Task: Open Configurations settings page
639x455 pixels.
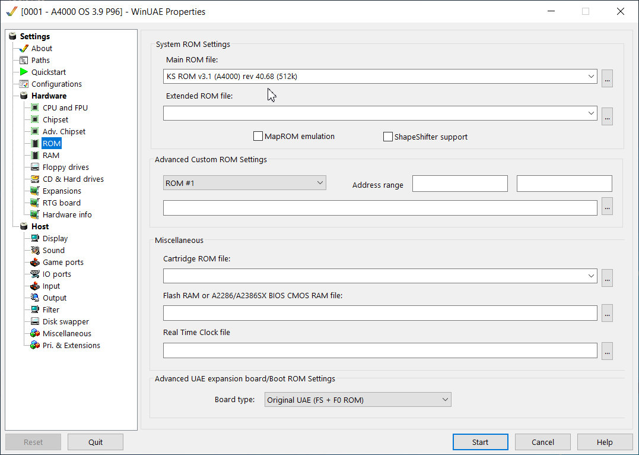Action: pos(56,84)
